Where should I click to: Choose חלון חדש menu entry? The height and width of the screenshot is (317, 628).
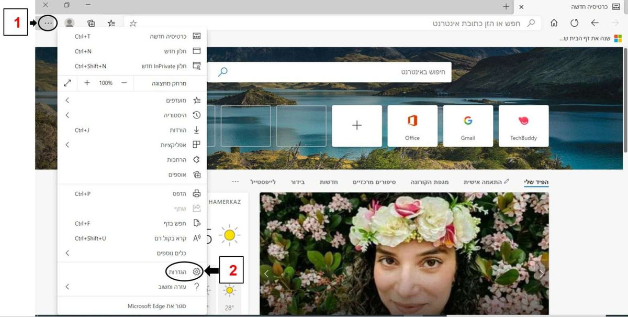pos(132,51)
